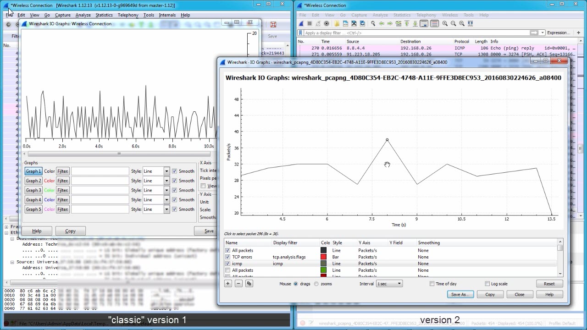The height and width of the screenshot is (330, 587).
Task: Click the open capture file folder icon in version 2
Action: [337, 23]
